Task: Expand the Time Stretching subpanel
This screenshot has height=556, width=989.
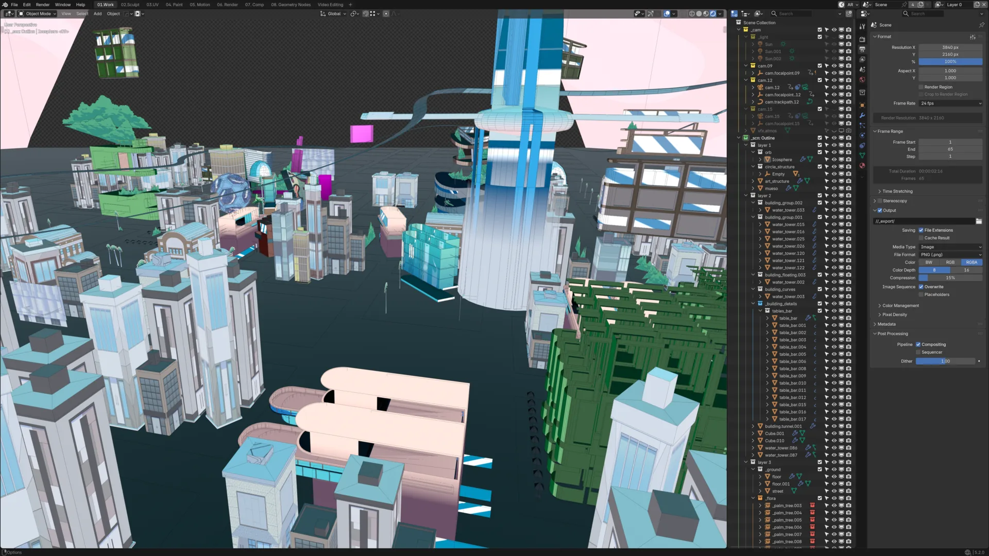Action: click(897, 192)
